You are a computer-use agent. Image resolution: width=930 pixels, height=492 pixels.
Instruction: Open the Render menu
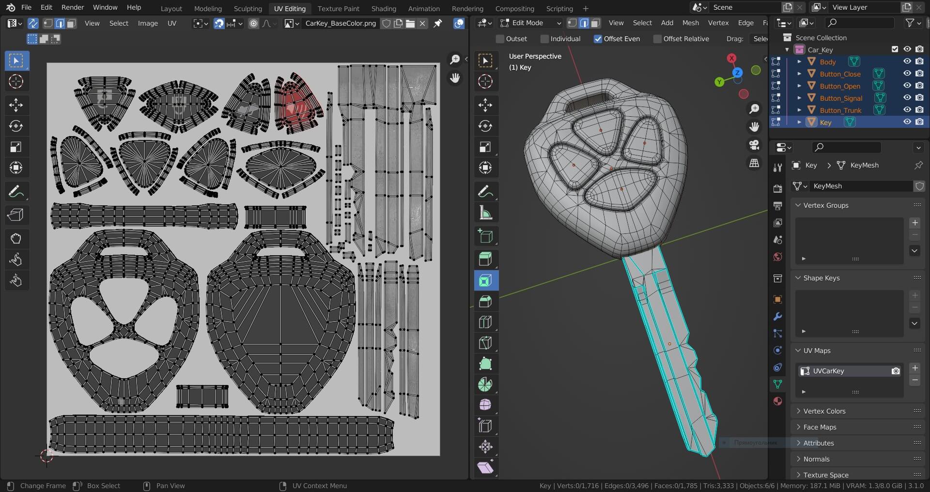click(73, 7)
